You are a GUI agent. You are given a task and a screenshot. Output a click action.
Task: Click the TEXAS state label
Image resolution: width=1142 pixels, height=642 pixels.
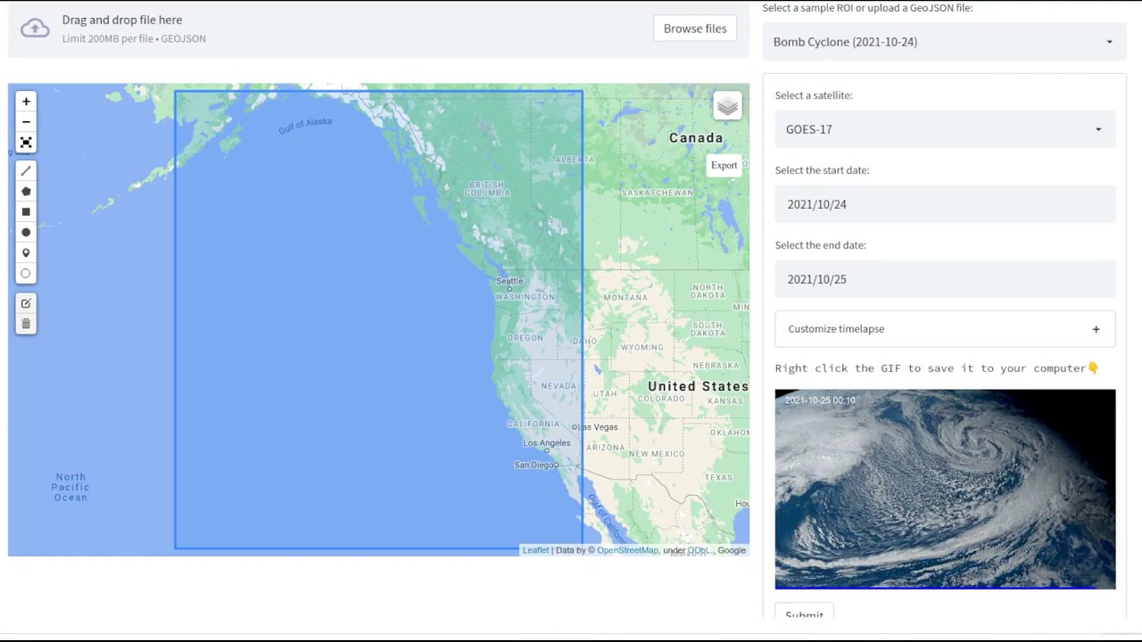coord(718,478)
